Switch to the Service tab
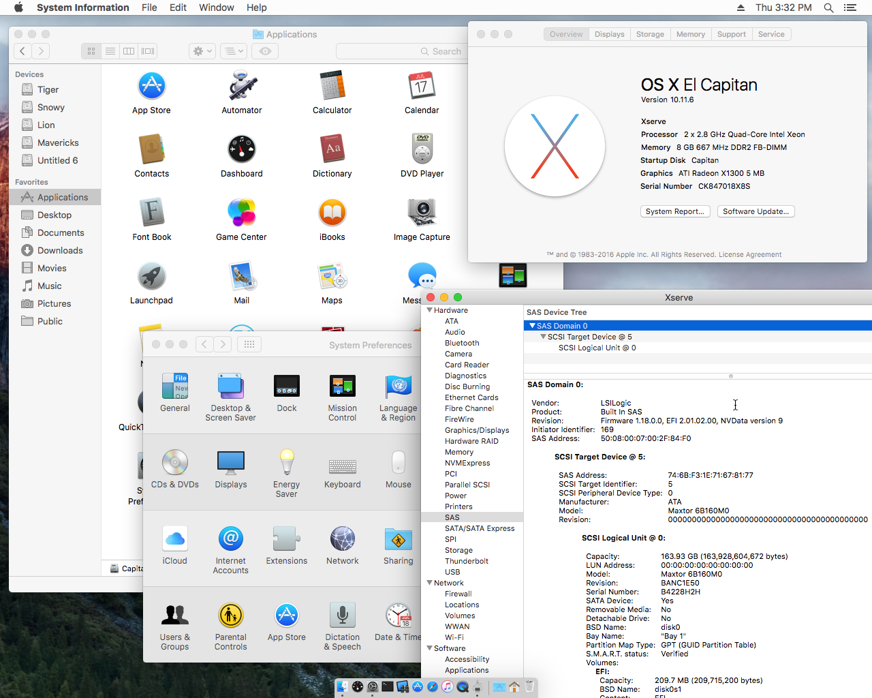 pyautogui.click(x=772, y=34)
